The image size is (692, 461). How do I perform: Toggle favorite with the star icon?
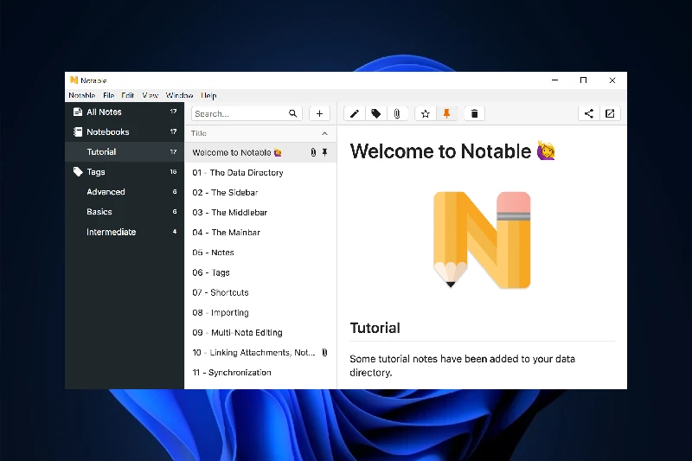tap(426, 114)
